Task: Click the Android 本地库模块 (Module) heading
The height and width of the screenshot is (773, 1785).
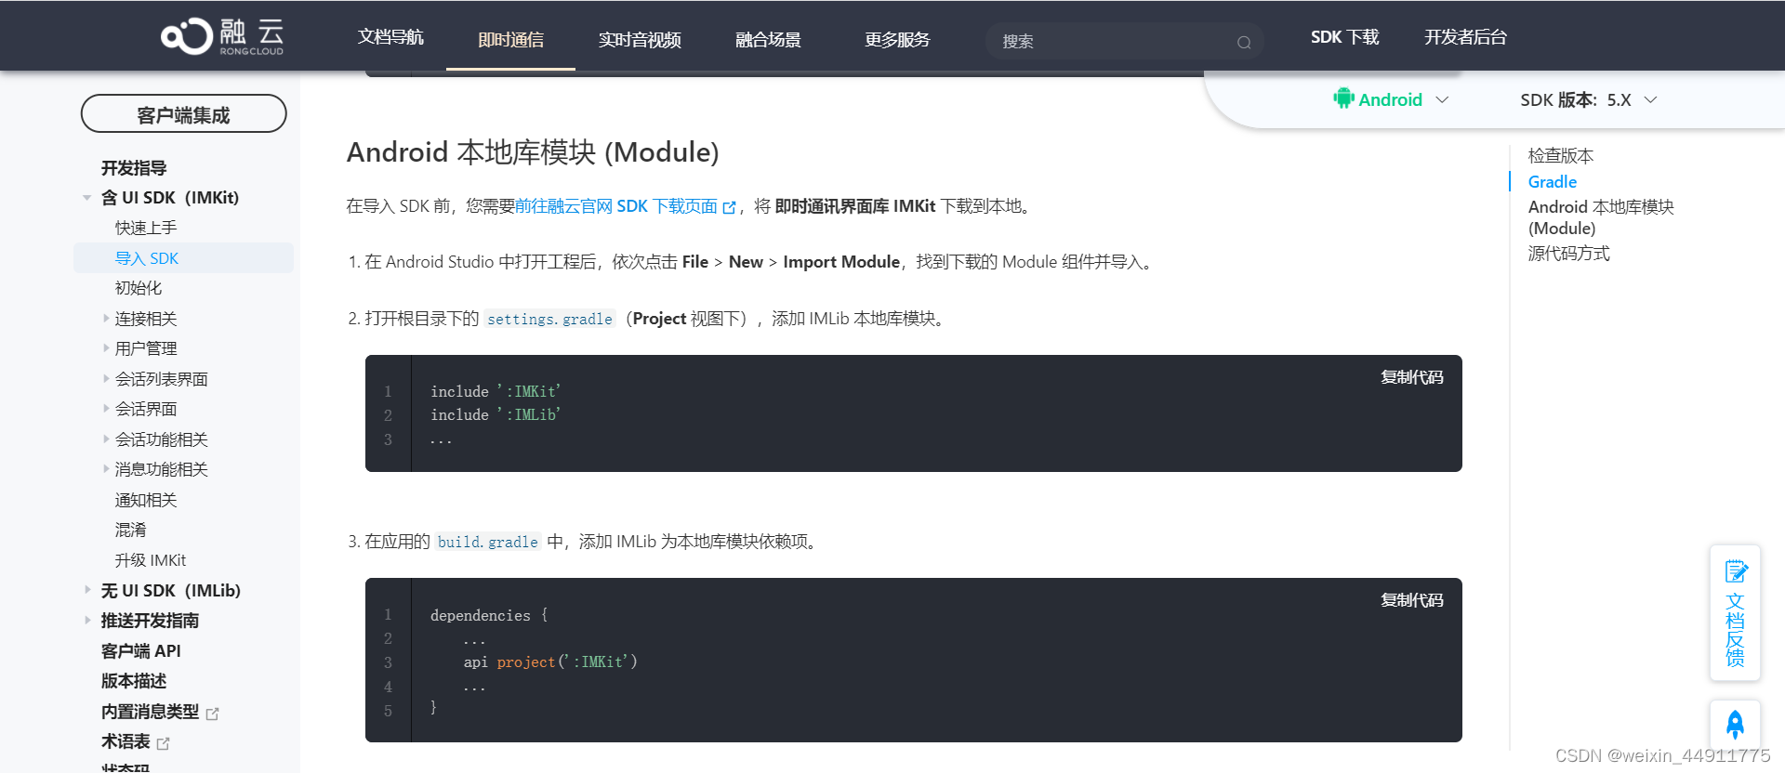Action: (x=533, y=151)
